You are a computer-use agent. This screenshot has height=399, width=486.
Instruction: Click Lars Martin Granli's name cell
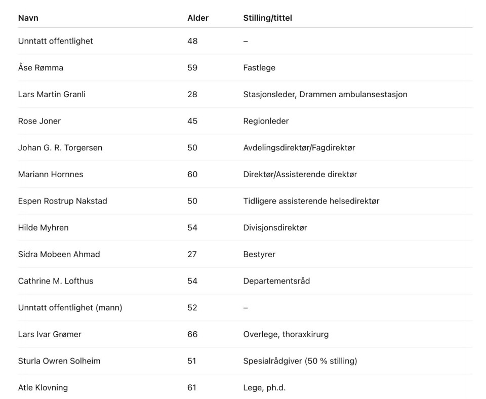pyautogui.click(x=52, y=94)
